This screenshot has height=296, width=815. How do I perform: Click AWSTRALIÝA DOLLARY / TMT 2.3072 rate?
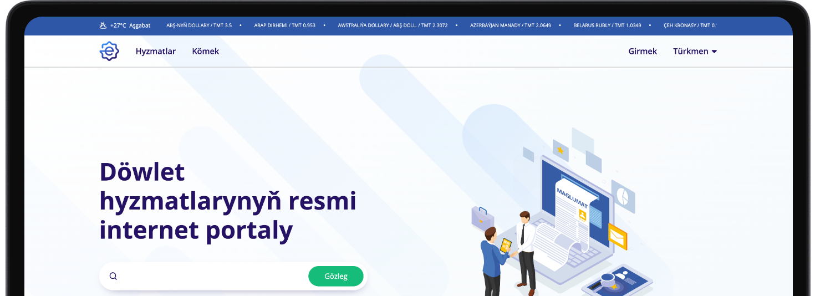[393, 25]
